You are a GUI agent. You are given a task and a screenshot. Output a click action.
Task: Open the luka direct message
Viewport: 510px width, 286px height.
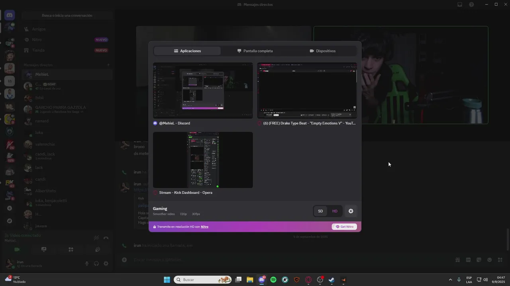pos(67,132)
